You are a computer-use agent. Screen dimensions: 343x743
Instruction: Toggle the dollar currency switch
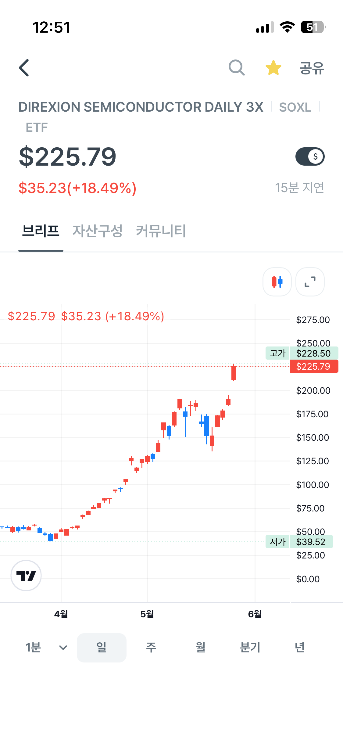click(x=310, y=156)
